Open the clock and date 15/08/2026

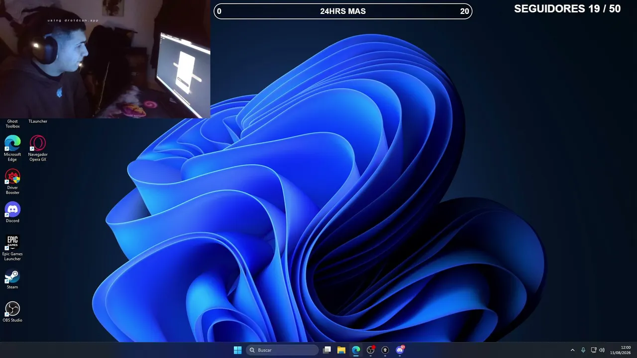[621, 350]
